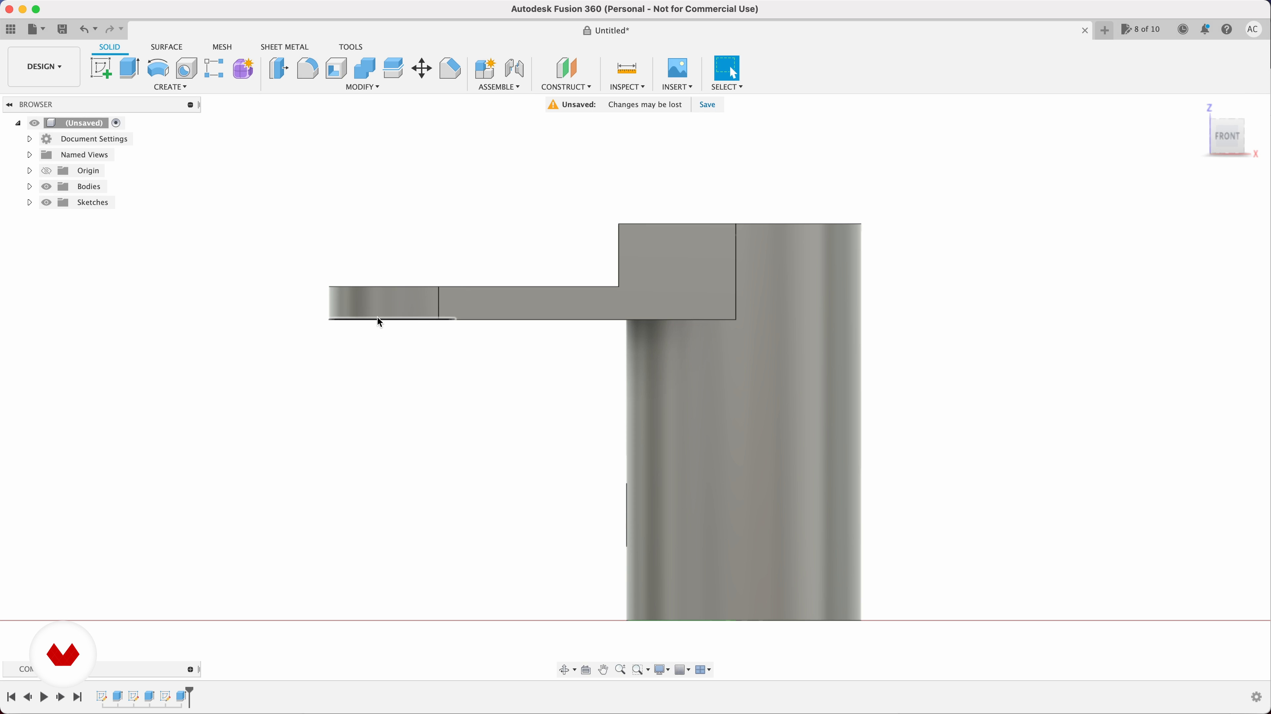
Task: Launch the Create Form tool
Action: coord(243,68)
